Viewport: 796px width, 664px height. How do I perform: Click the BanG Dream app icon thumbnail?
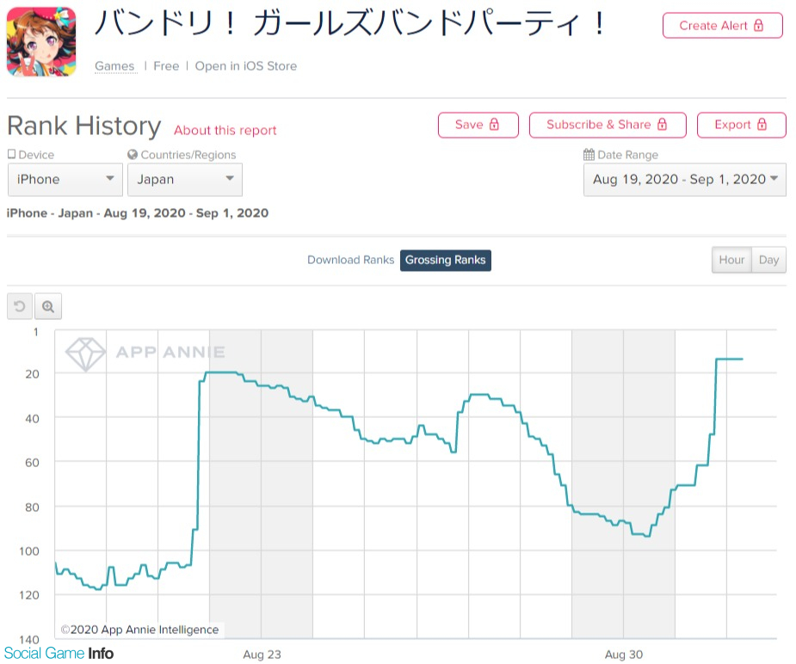click(41, 42)
